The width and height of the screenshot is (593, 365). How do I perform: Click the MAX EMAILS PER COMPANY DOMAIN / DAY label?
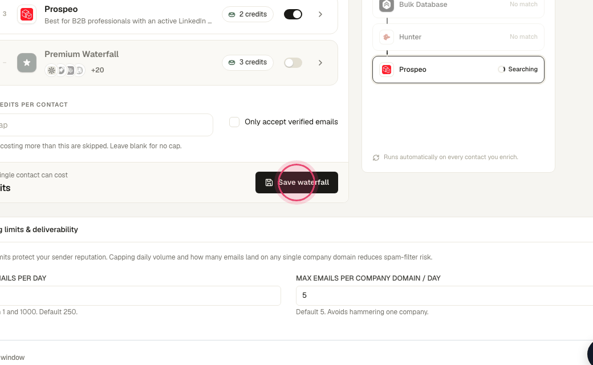tap(368, 278)
